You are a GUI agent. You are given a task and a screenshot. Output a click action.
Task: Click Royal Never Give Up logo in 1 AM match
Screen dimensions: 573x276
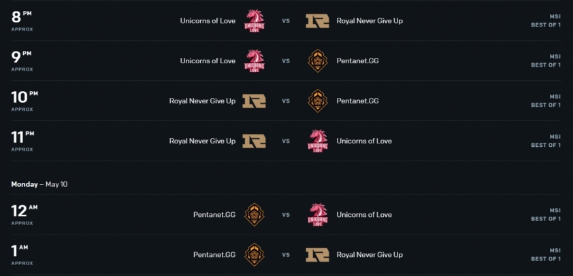tap(317, 255)
